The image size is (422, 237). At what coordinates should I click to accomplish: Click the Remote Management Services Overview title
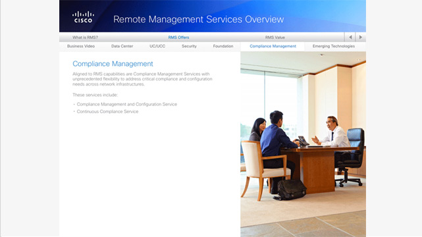tap(198, 19)
